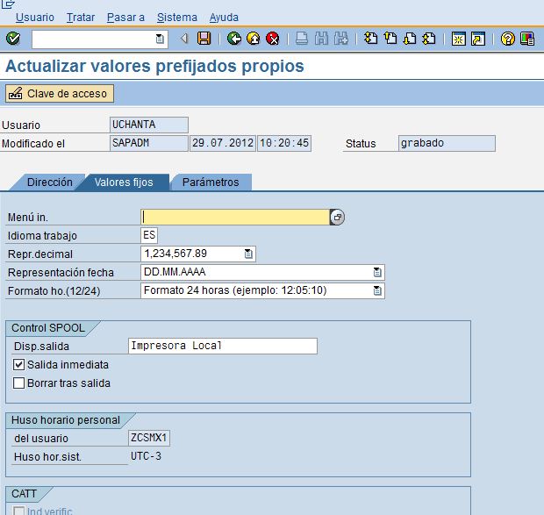Open the Usuario menu
The width and height of the screenshot is (544, 515).
35,18
